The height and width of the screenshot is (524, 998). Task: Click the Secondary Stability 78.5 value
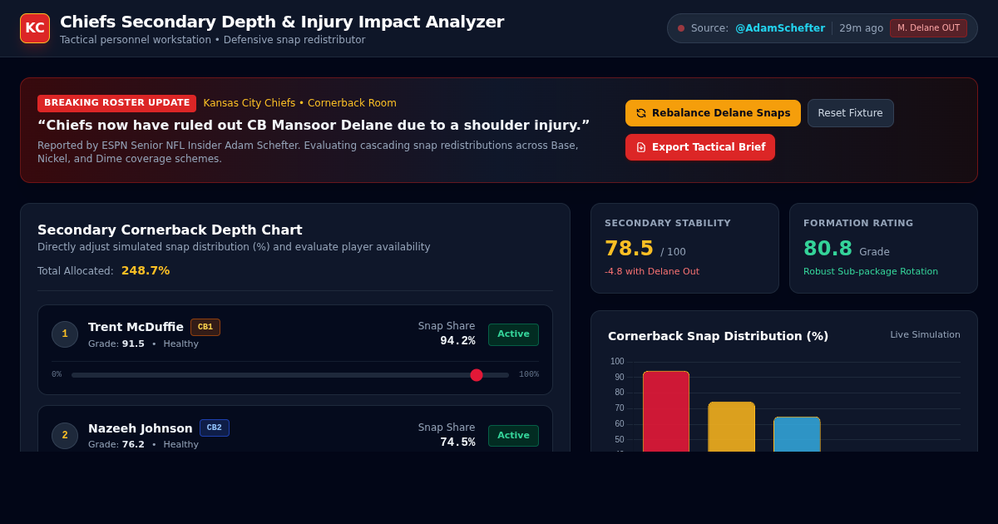pos(629,249)
